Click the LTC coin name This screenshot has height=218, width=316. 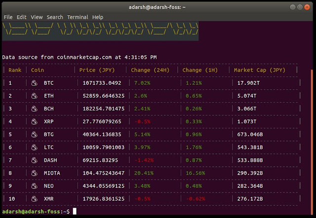pos(49,147)
